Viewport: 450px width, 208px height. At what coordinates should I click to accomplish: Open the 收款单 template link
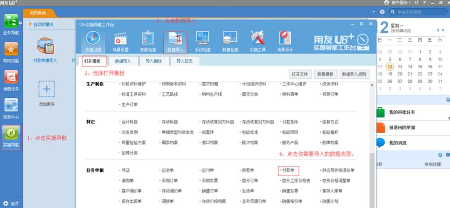click(x=248, y=171)
